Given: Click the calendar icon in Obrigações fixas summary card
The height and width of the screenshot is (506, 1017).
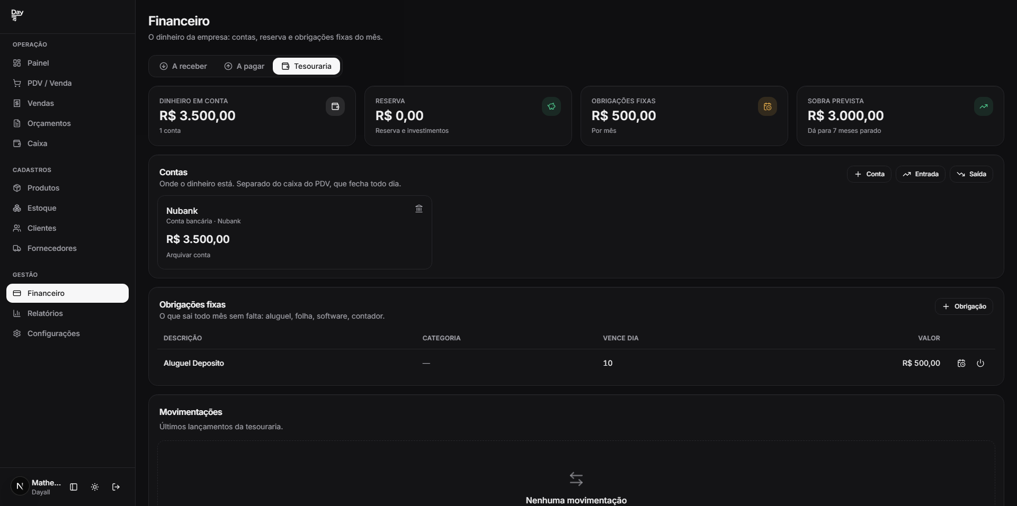Looking at the screenshot, I should (x=768, y=106).
